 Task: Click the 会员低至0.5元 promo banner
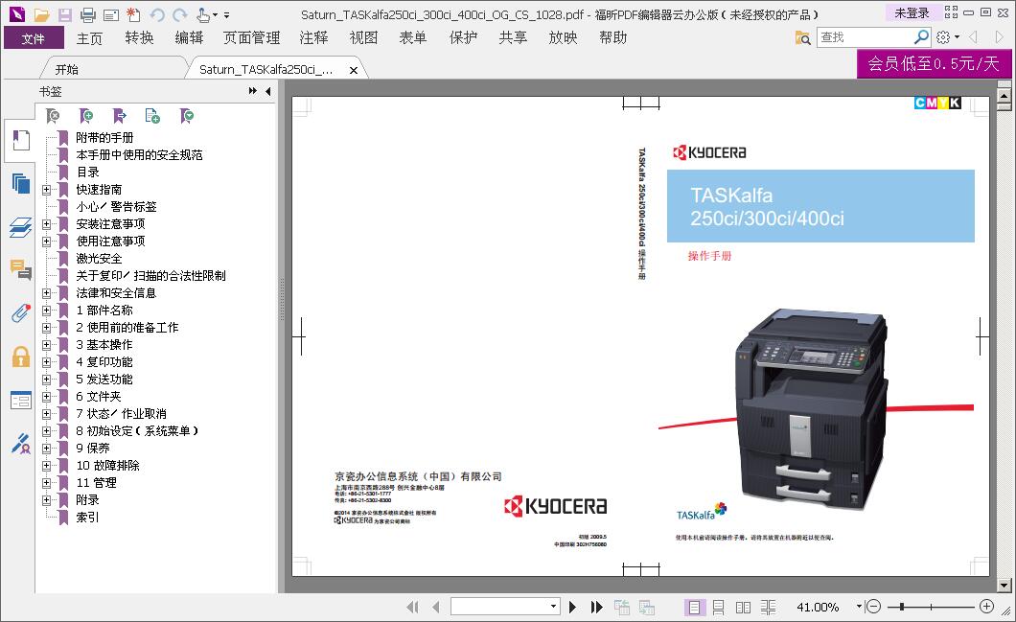coord(934,63)
